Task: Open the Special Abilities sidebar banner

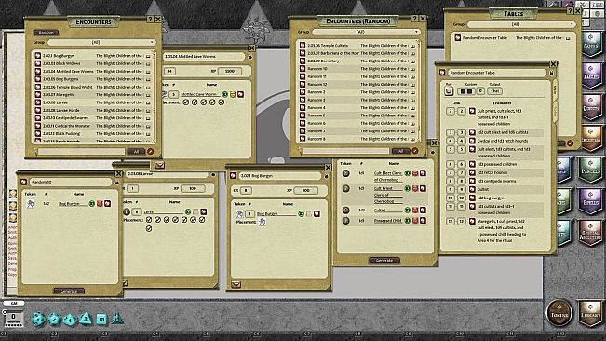Action: [x=590, y=232]
